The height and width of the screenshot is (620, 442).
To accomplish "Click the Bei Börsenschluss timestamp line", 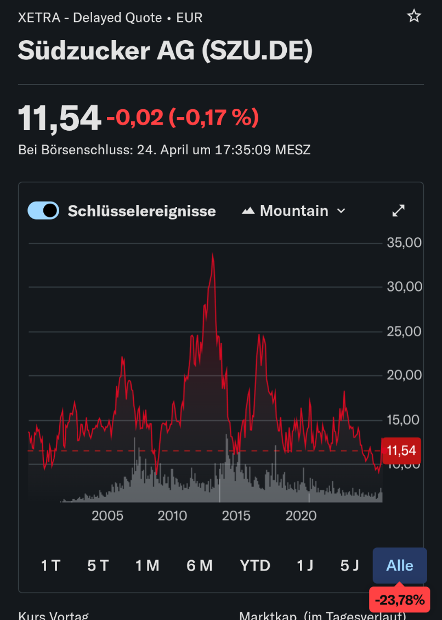I will pos(165,150).
